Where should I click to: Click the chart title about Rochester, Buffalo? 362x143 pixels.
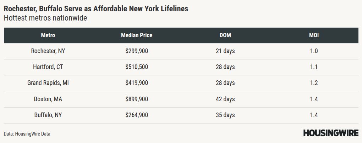pyautogui.click(x=96, y=9)
